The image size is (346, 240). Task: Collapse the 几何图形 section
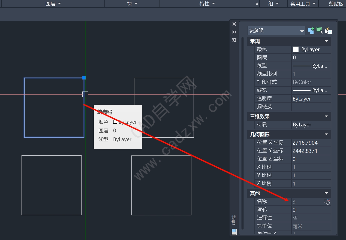(x=326, y=135)
